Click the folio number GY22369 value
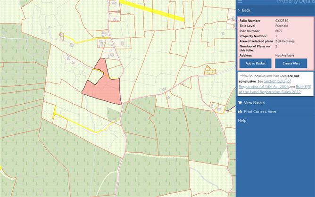The image size is (315, 197). pos(283,21)
